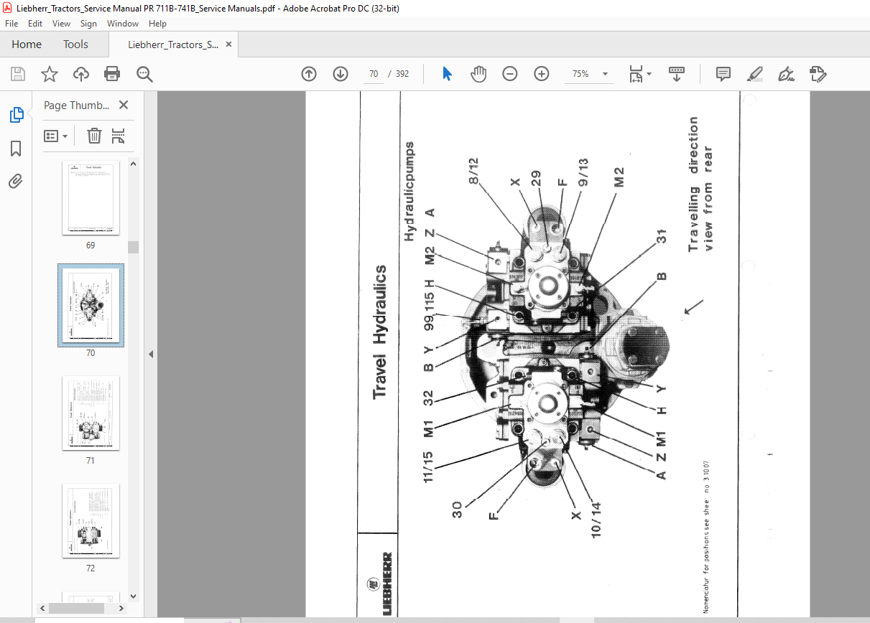The image size is (870, 623).
Task: Open the Sign document pen tool
Action: click(786, 74)
